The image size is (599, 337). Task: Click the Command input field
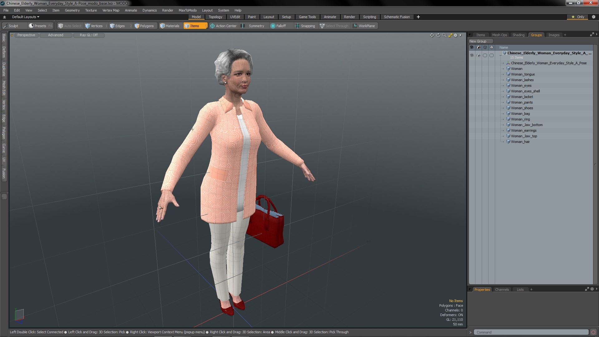tap(530, 332)
